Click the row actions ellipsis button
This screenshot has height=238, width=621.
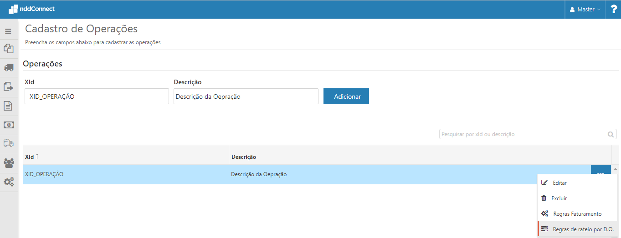(x=600, y=170)
